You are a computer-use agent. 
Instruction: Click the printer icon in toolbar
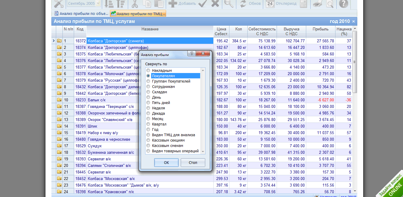coord(317,4)
